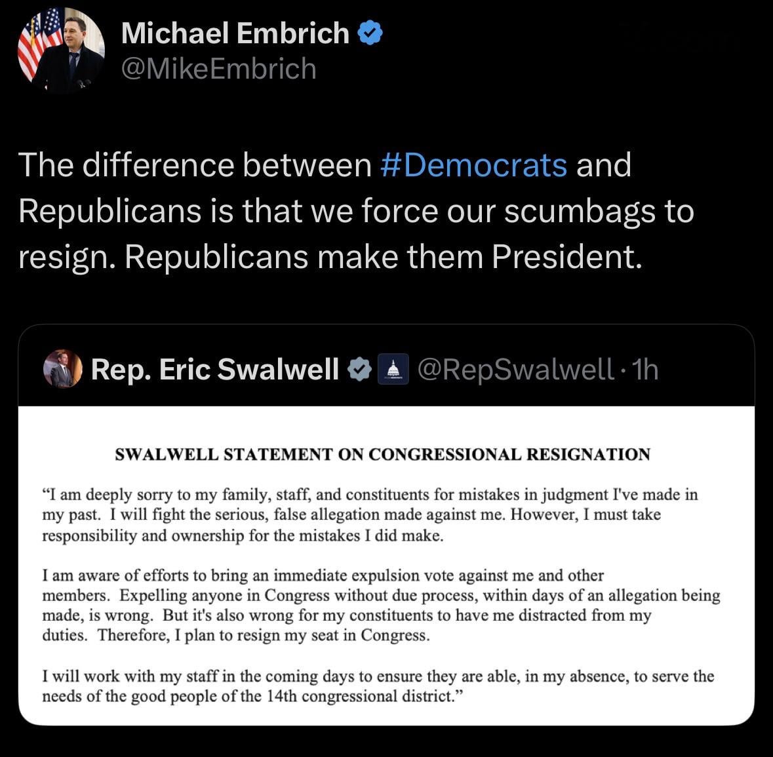Open the Swalwell Statement heading in the image
Image resolution: width=773 pixels, height=757 pixels.
(382, 454)
